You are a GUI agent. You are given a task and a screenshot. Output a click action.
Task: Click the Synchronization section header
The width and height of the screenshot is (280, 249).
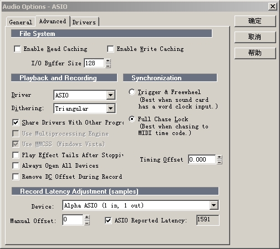pos(170,77)
